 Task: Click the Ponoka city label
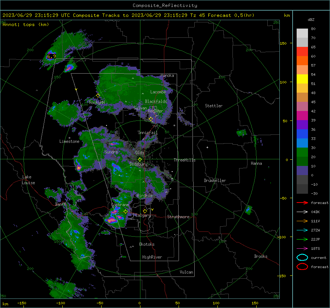click(167, 75)
